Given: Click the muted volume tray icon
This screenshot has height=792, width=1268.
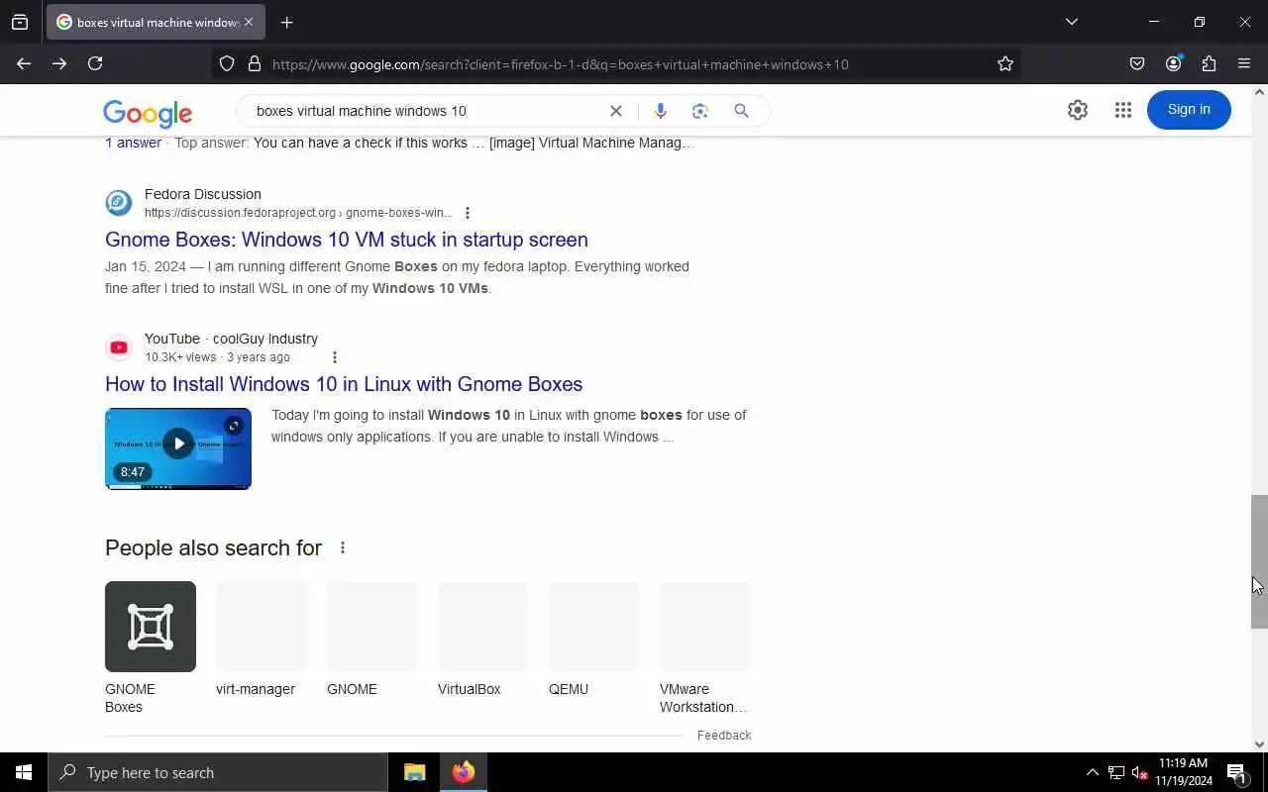Looking at the screenshot, I should pos(1139,772).
